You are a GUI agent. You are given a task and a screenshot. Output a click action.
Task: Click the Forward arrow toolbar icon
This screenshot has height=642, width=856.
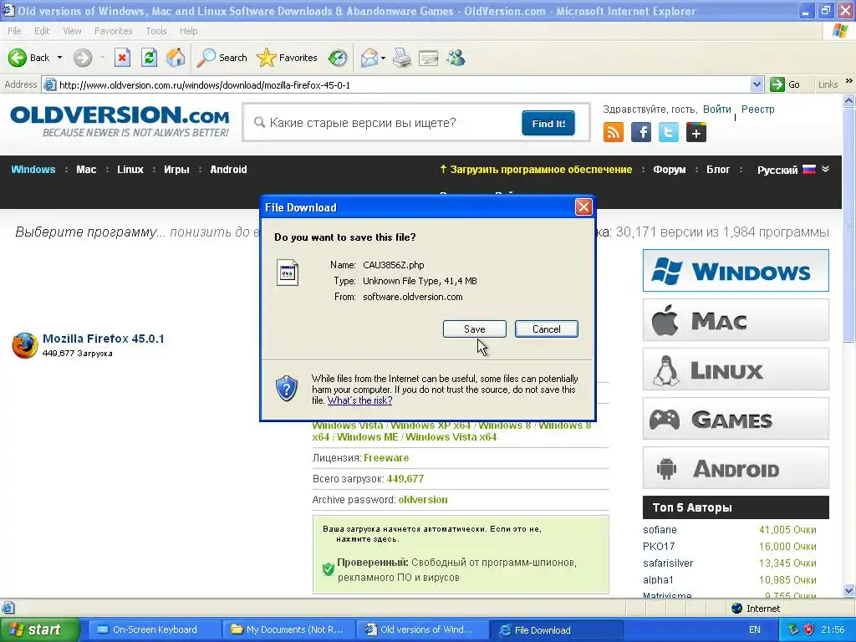[83, 58]
